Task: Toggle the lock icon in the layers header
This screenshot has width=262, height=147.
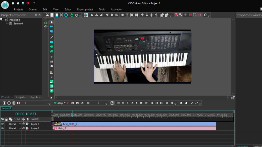Action: 6,119
